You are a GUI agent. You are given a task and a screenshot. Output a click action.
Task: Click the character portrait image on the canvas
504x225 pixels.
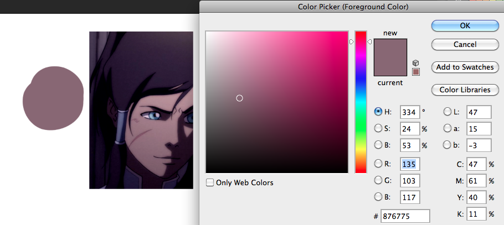(141, 110)
